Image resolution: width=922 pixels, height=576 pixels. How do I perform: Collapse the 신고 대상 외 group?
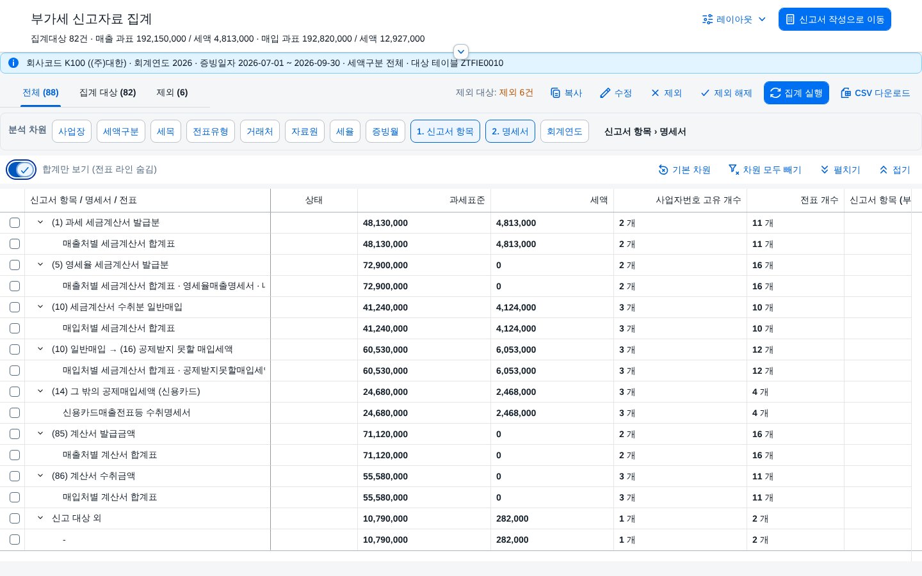[x=40, y=518]
